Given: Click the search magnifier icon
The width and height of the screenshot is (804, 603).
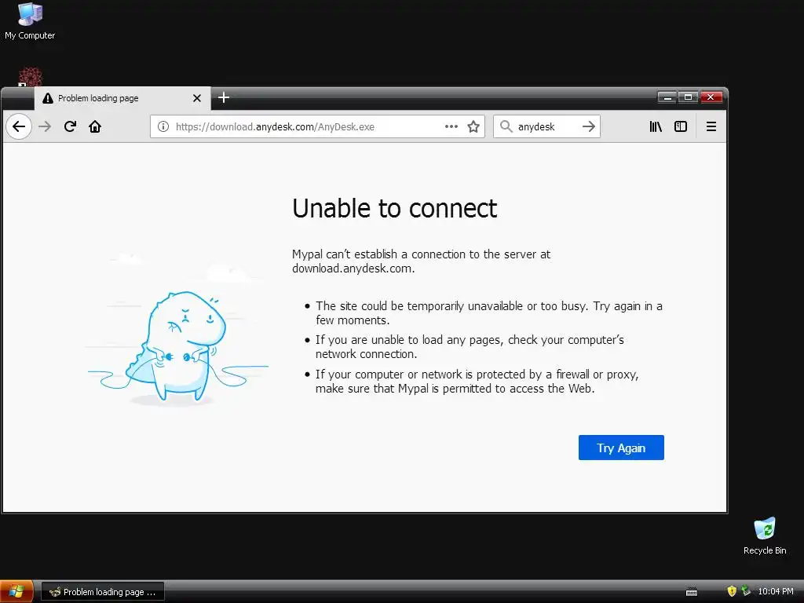Looking at the screenshot, I should (x=506, y=126).
